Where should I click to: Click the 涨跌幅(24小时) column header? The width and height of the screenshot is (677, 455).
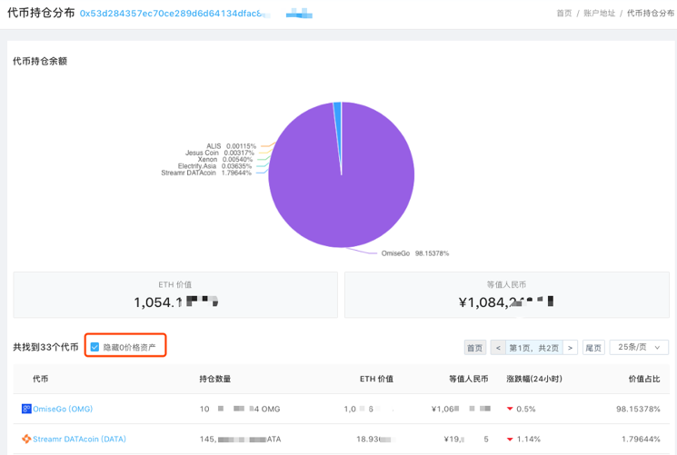click(x=534, y=379)
